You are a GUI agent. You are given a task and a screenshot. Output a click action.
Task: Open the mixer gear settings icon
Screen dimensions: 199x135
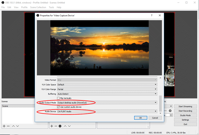(170, 111)
